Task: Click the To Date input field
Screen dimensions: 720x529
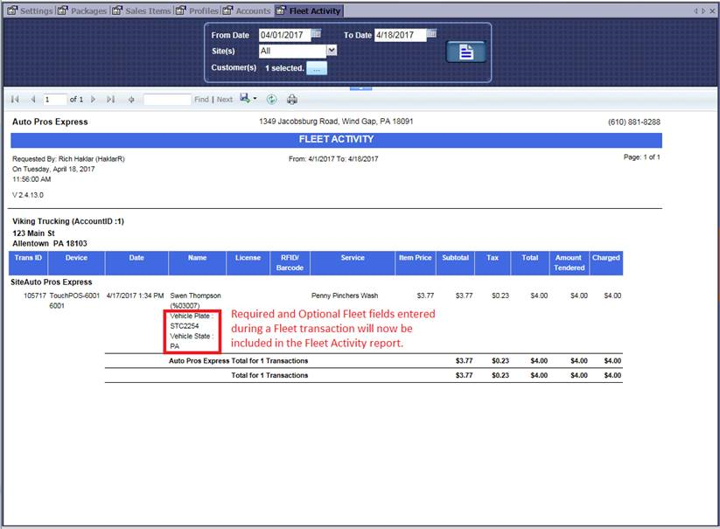Action: click(x=400, y=35)
